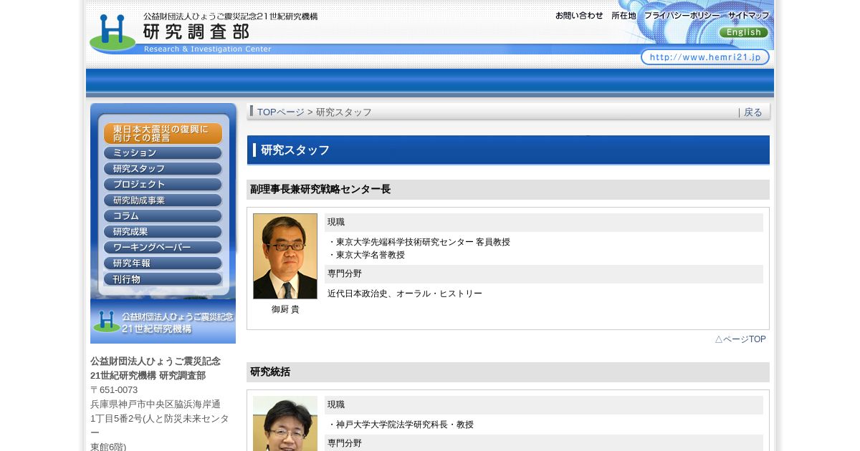860x451 pixels.
Task: Click the text 東京大学先端科学技術研究センター 客員教授
Action: (423, 242)
